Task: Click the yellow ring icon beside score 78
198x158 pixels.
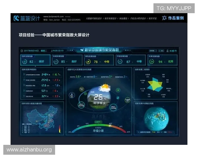Action: pos(88,62)
